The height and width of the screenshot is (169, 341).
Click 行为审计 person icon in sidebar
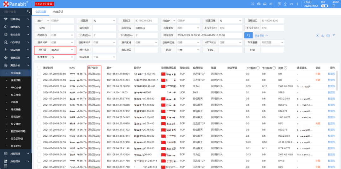[x=6, y=42]
